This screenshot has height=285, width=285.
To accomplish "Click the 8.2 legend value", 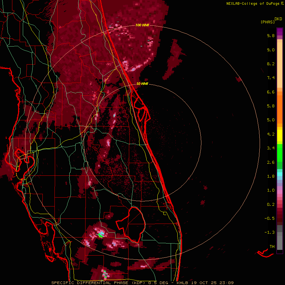I will [271, 64].
